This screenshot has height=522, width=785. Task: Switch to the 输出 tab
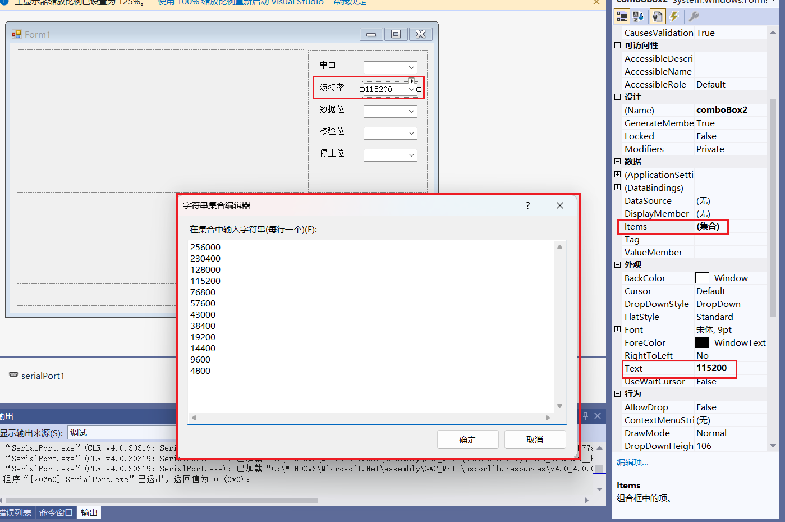tap(89, 512)
